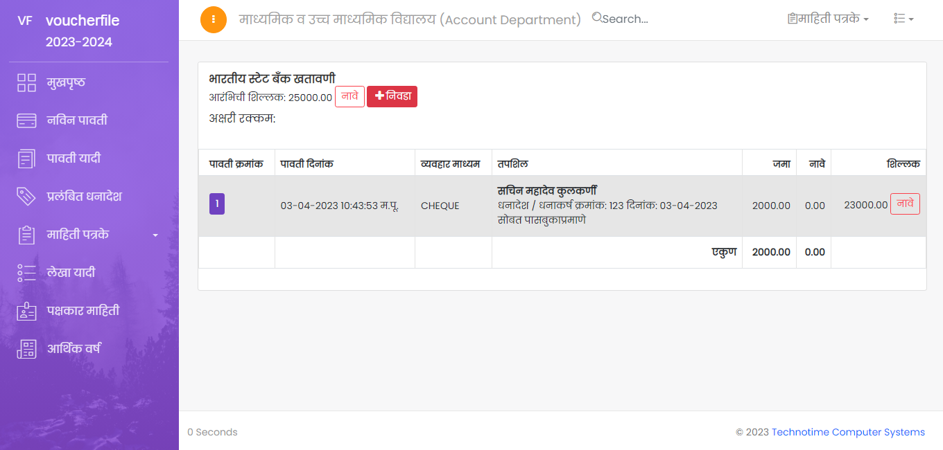Expand माहिती पत्रके submenu in sidebar
This screenshot has height=450, width=943.
pos(89,235)
